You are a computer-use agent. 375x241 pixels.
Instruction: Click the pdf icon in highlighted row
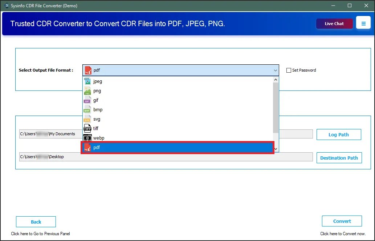coord(87,147)
